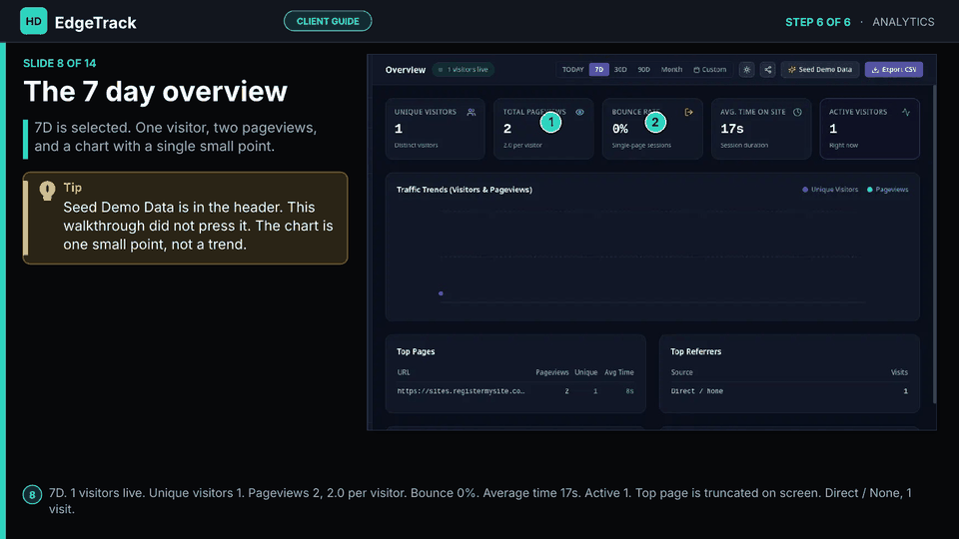Select the Month range
Screen dimensions: 959x539
point(671,70)
